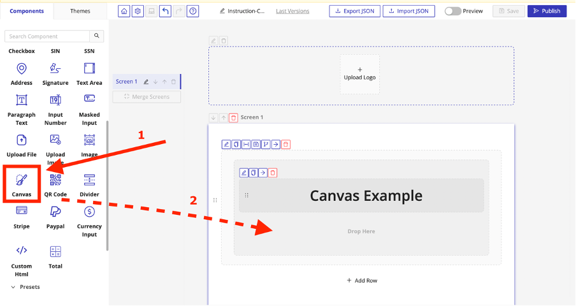Expand the Presets section

[25, 287]
